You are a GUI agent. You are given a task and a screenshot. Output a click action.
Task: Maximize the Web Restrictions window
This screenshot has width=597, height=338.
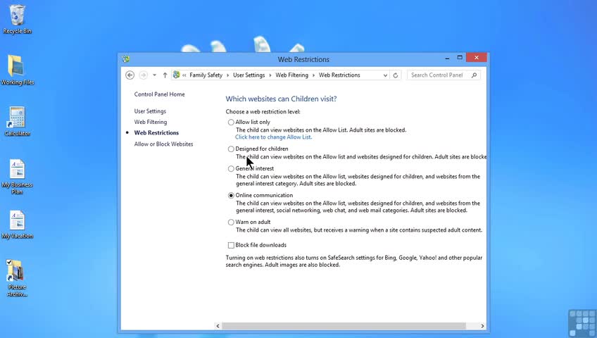point(460,58)
